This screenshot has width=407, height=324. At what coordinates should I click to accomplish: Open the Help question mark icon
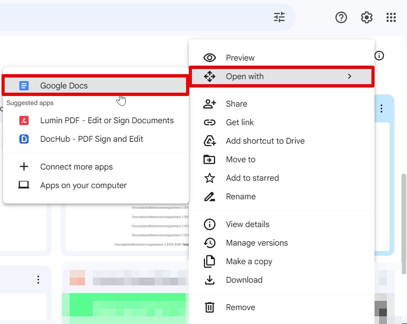pyautogui.click(x=341, y=17)
